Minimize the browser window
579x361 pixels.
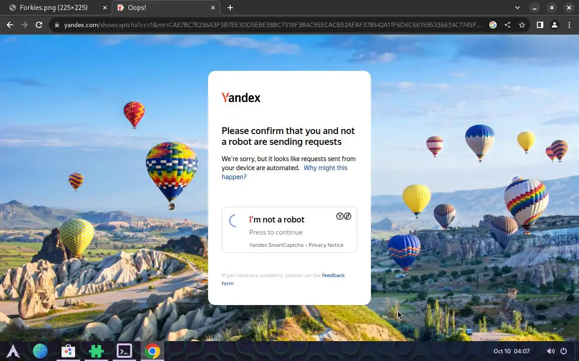[x=535, y=8]
